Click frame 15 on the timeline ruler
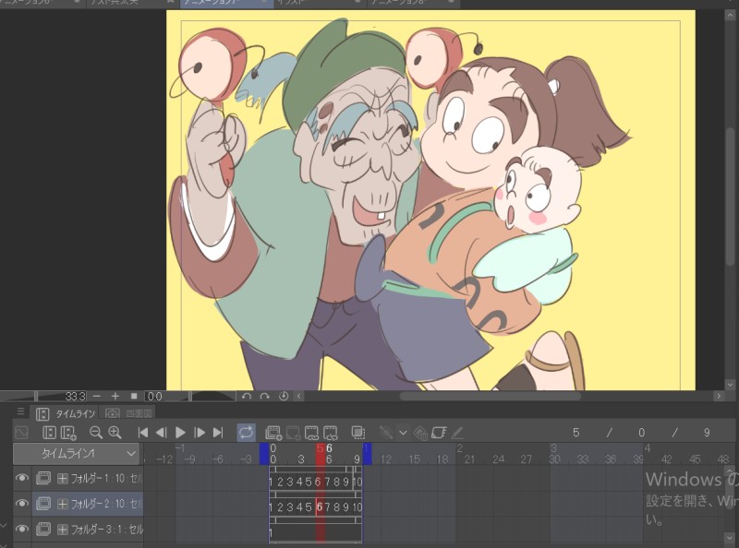 415,459
